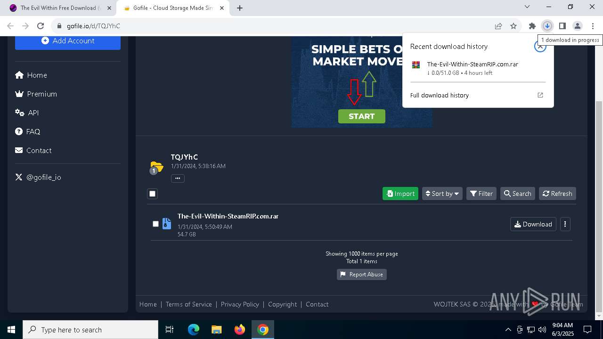
Task: Click the rar archive file icon
Action: (x=167, y=224)
